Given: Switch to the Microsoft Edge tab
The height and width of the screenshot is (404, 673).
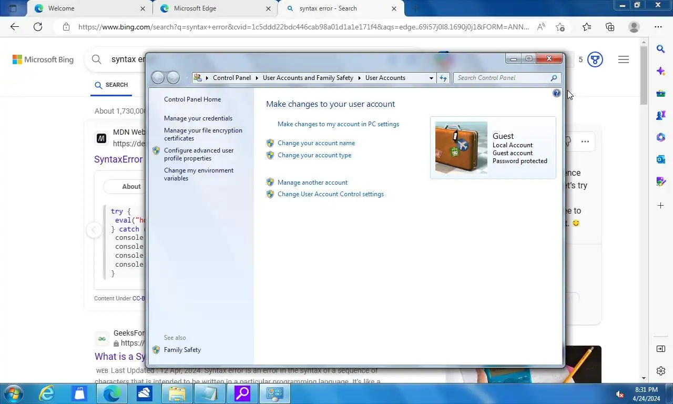Looking at the screenshot, I should (215, 8).
